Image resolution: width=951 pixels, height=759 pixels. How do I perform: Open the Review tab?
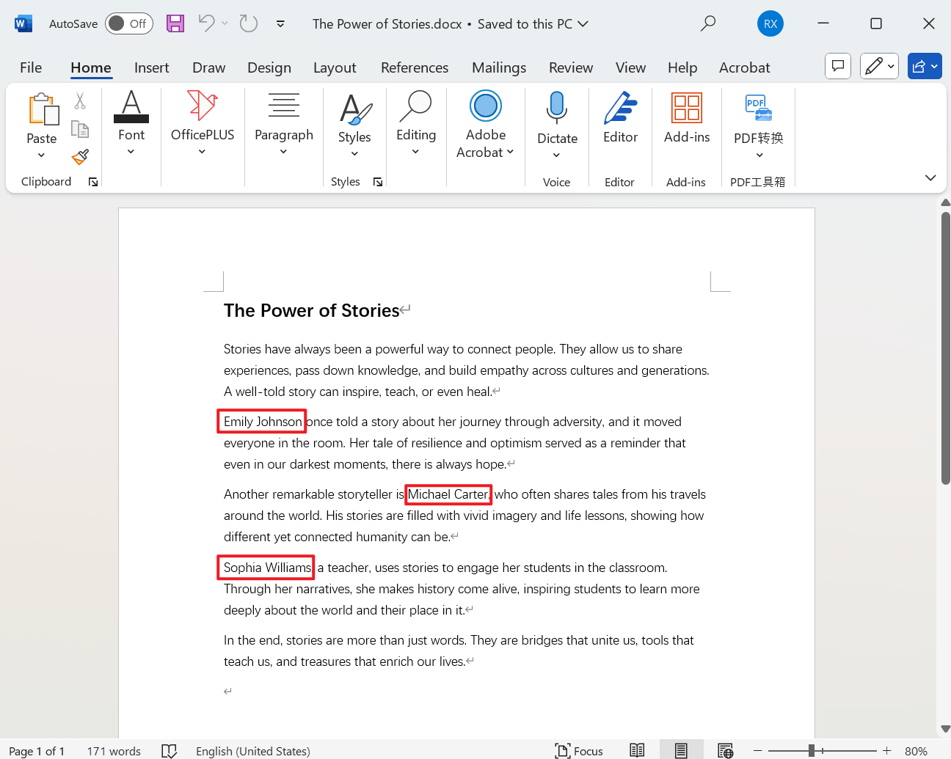pos(571,67)
